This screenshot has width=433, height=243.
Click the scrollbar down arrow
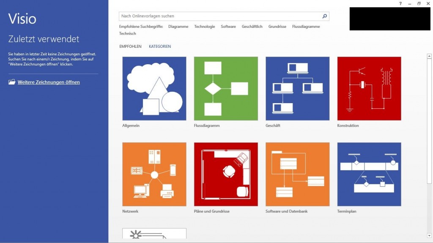429,235
